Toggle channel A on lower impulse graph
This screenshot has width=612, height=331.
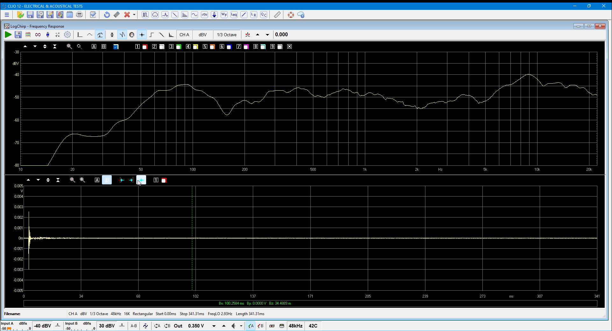click(x=97, y=180)
